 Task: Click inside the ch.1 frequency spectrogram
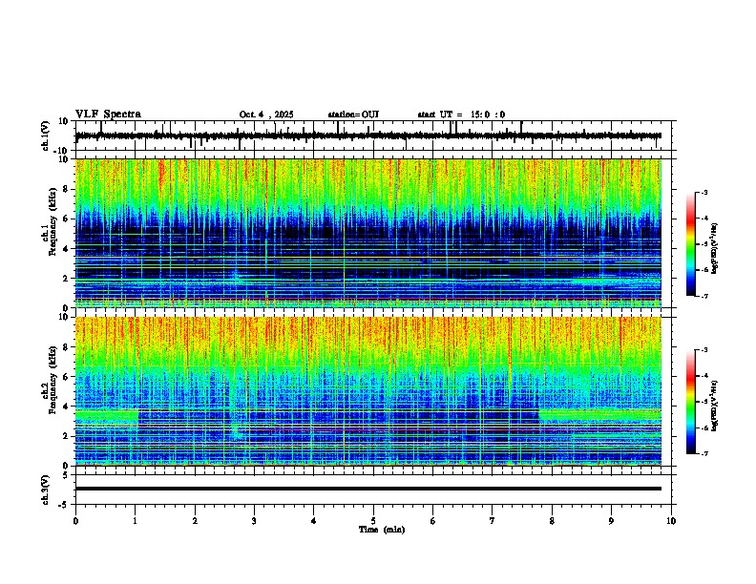point(368,233)
